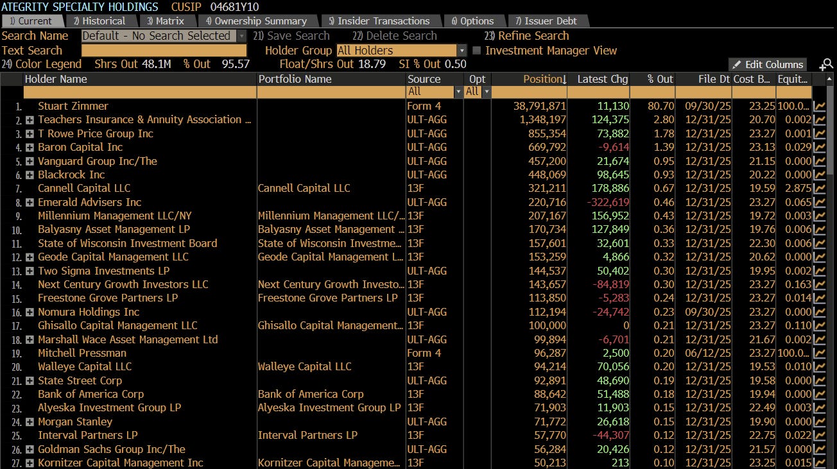Viewport: 837px width, 469px height.
Task: Open chart icon for Teachers Insurance & Annuity row
Action: [820, 120]
